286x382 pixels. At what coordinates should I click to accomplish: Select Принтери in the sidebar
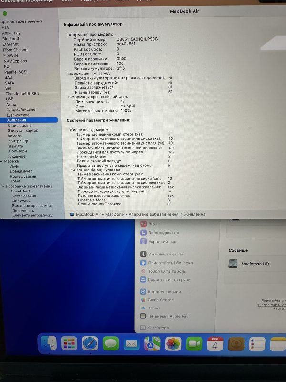click(x=18, y=151)
